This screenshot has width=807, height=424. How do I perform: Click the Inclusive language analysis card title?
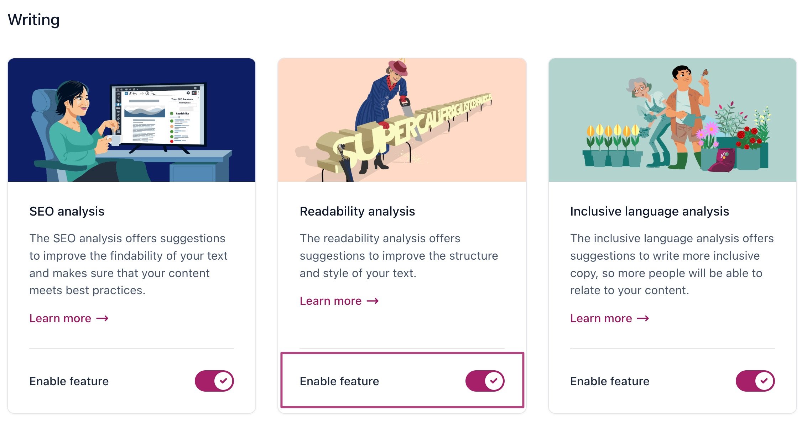[x=649, y=211]
